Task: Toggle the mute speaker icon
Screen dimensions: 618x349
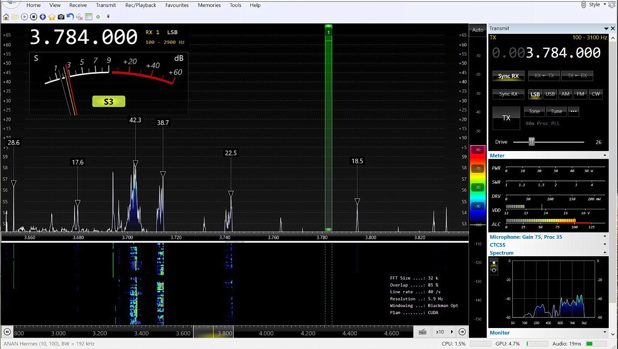Action: point(79,17)
